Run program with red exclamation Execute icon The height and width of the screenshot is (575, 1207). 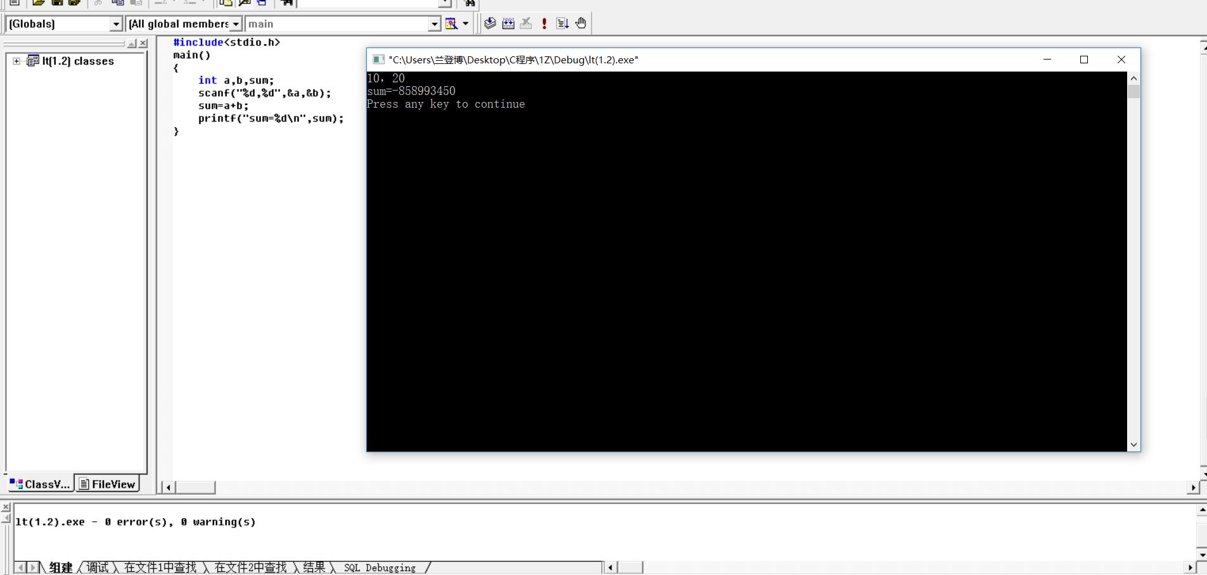[x=544, y=23]
